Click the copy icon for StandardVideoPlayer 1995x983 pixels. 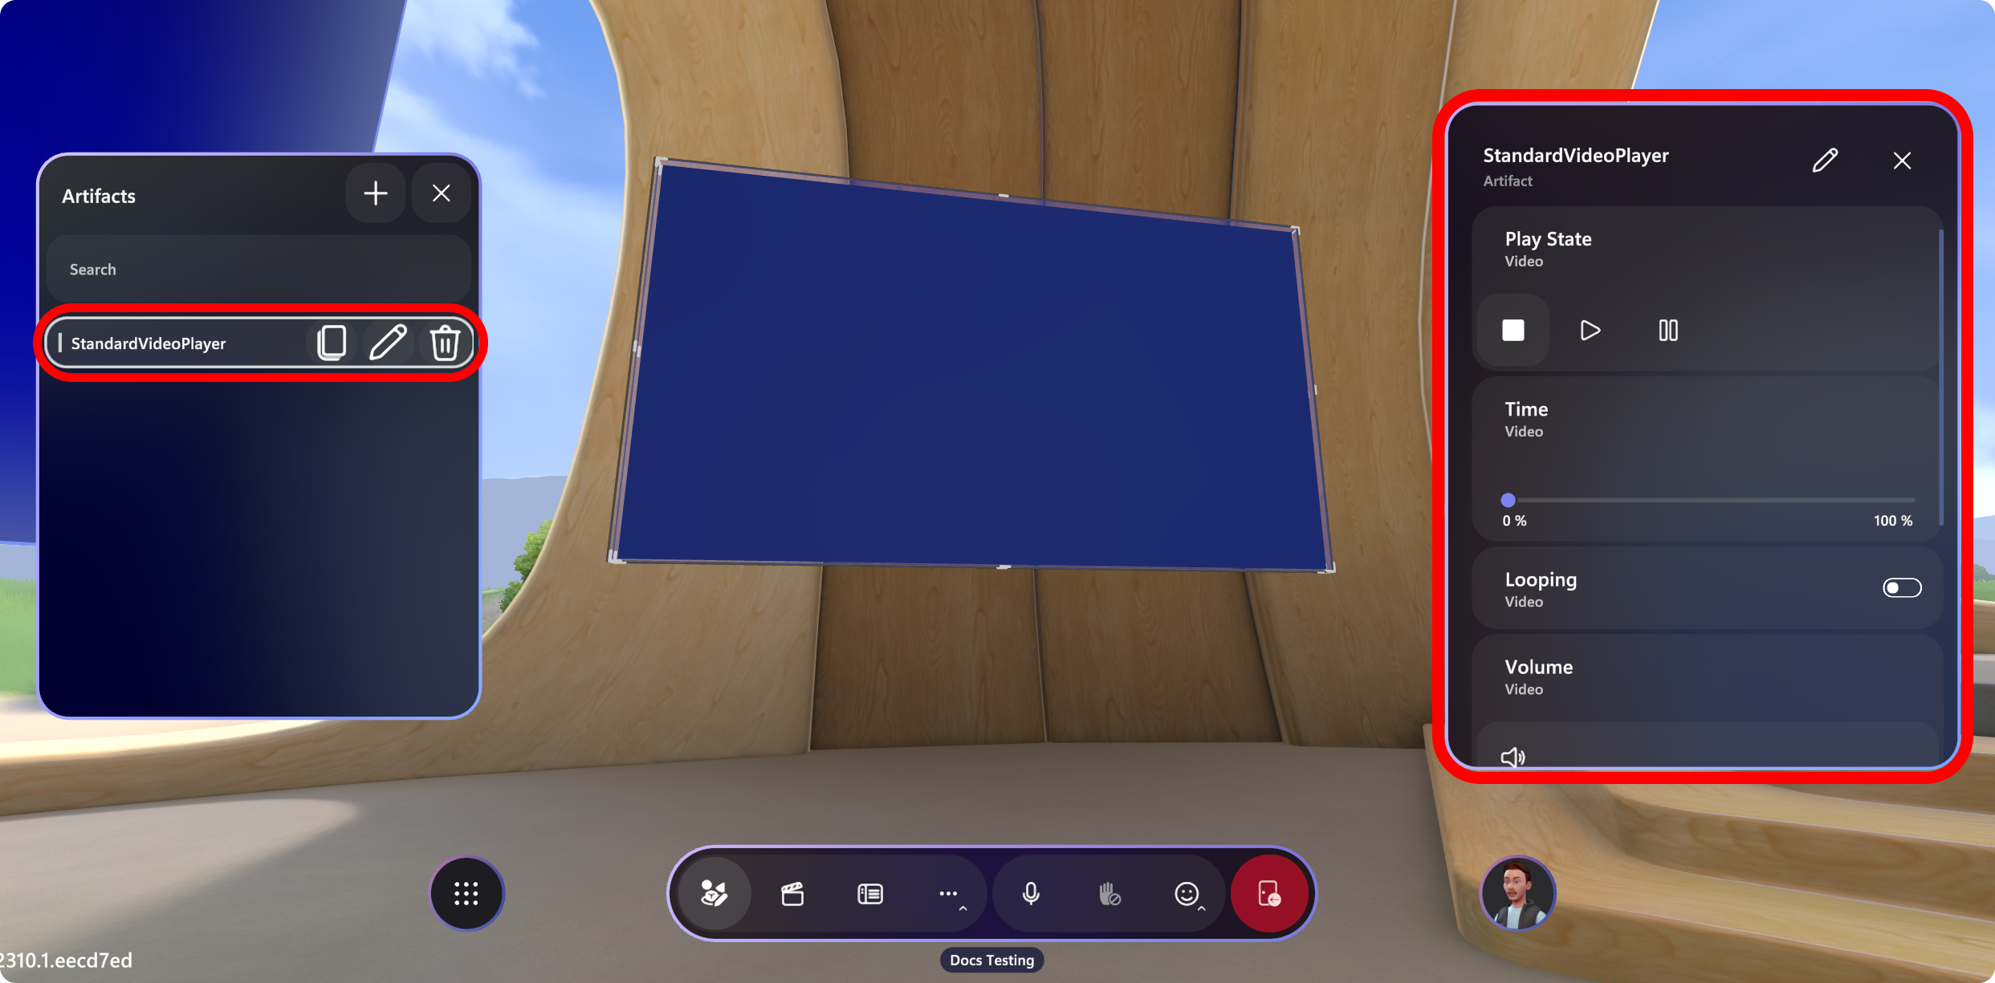coord(332,342)
